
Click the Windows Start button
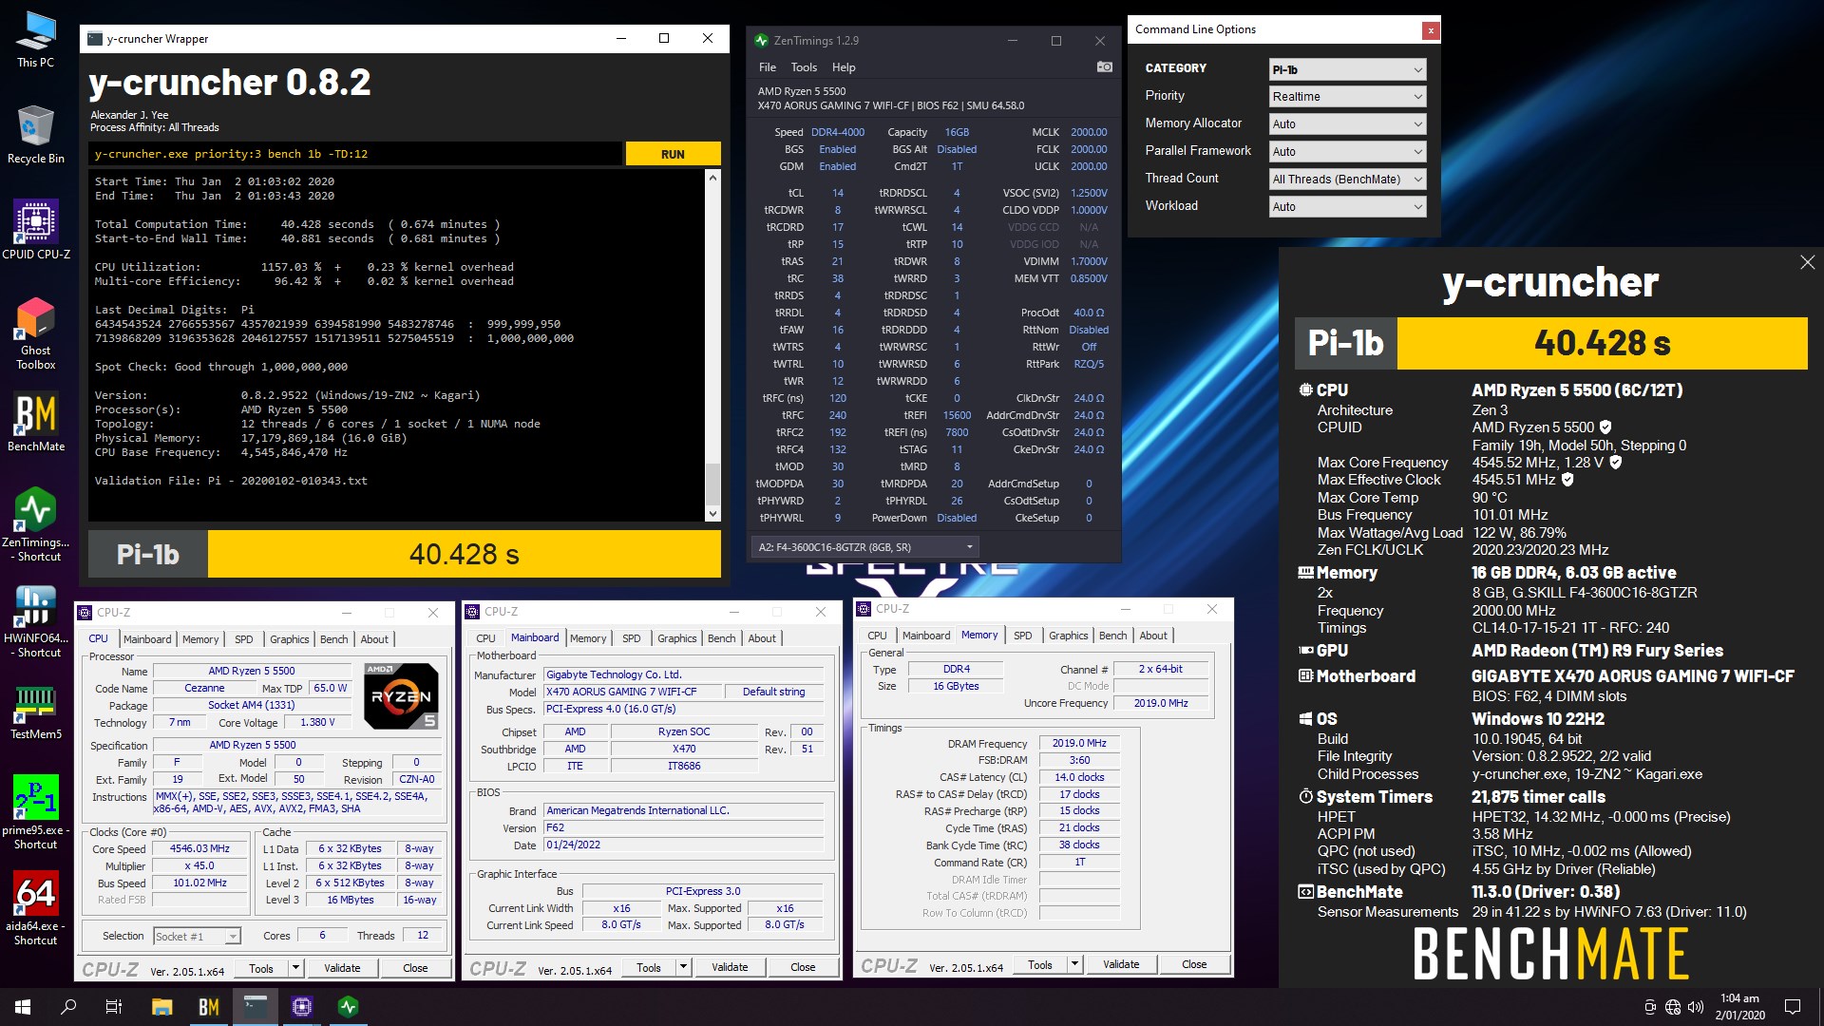tap(23, 1007)
